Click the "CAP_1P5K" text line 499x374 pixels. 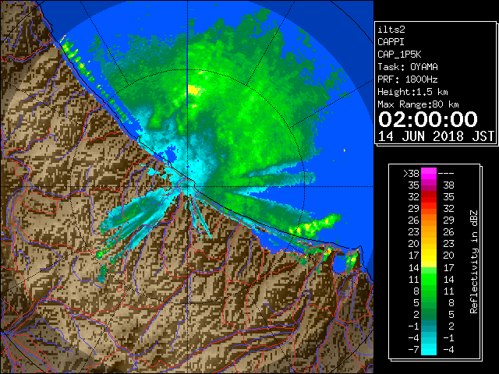(399, 55)
